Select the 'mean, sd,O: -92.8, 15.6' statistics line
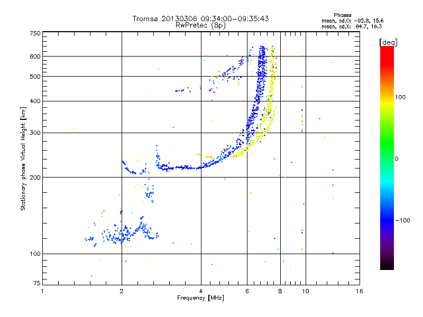Screen dimensions: 423x317 pyautogui.click(x=352, y=21)
